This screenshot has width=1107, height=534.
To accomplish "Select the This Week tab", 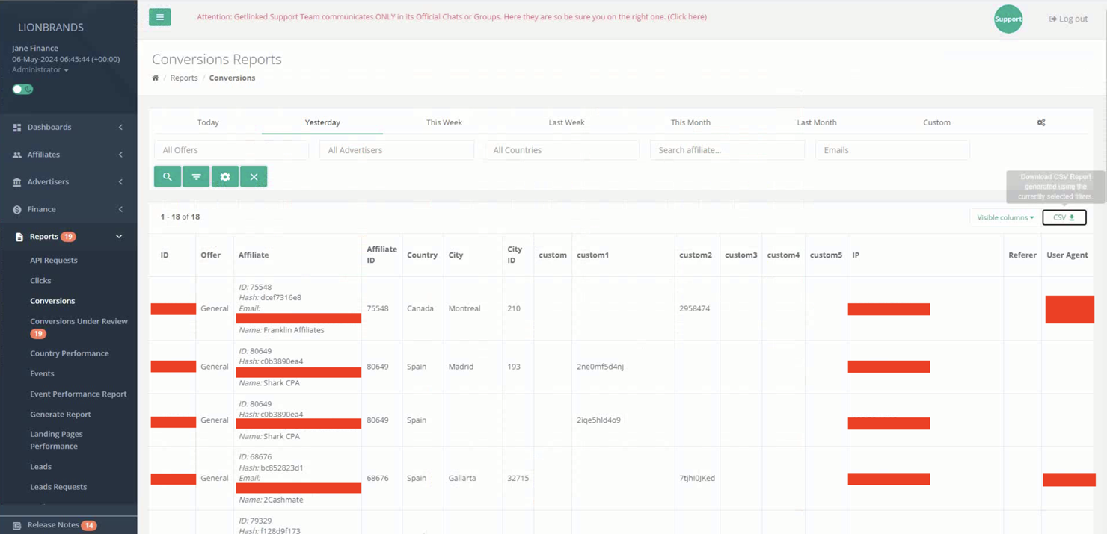I will tap(444, 122).
